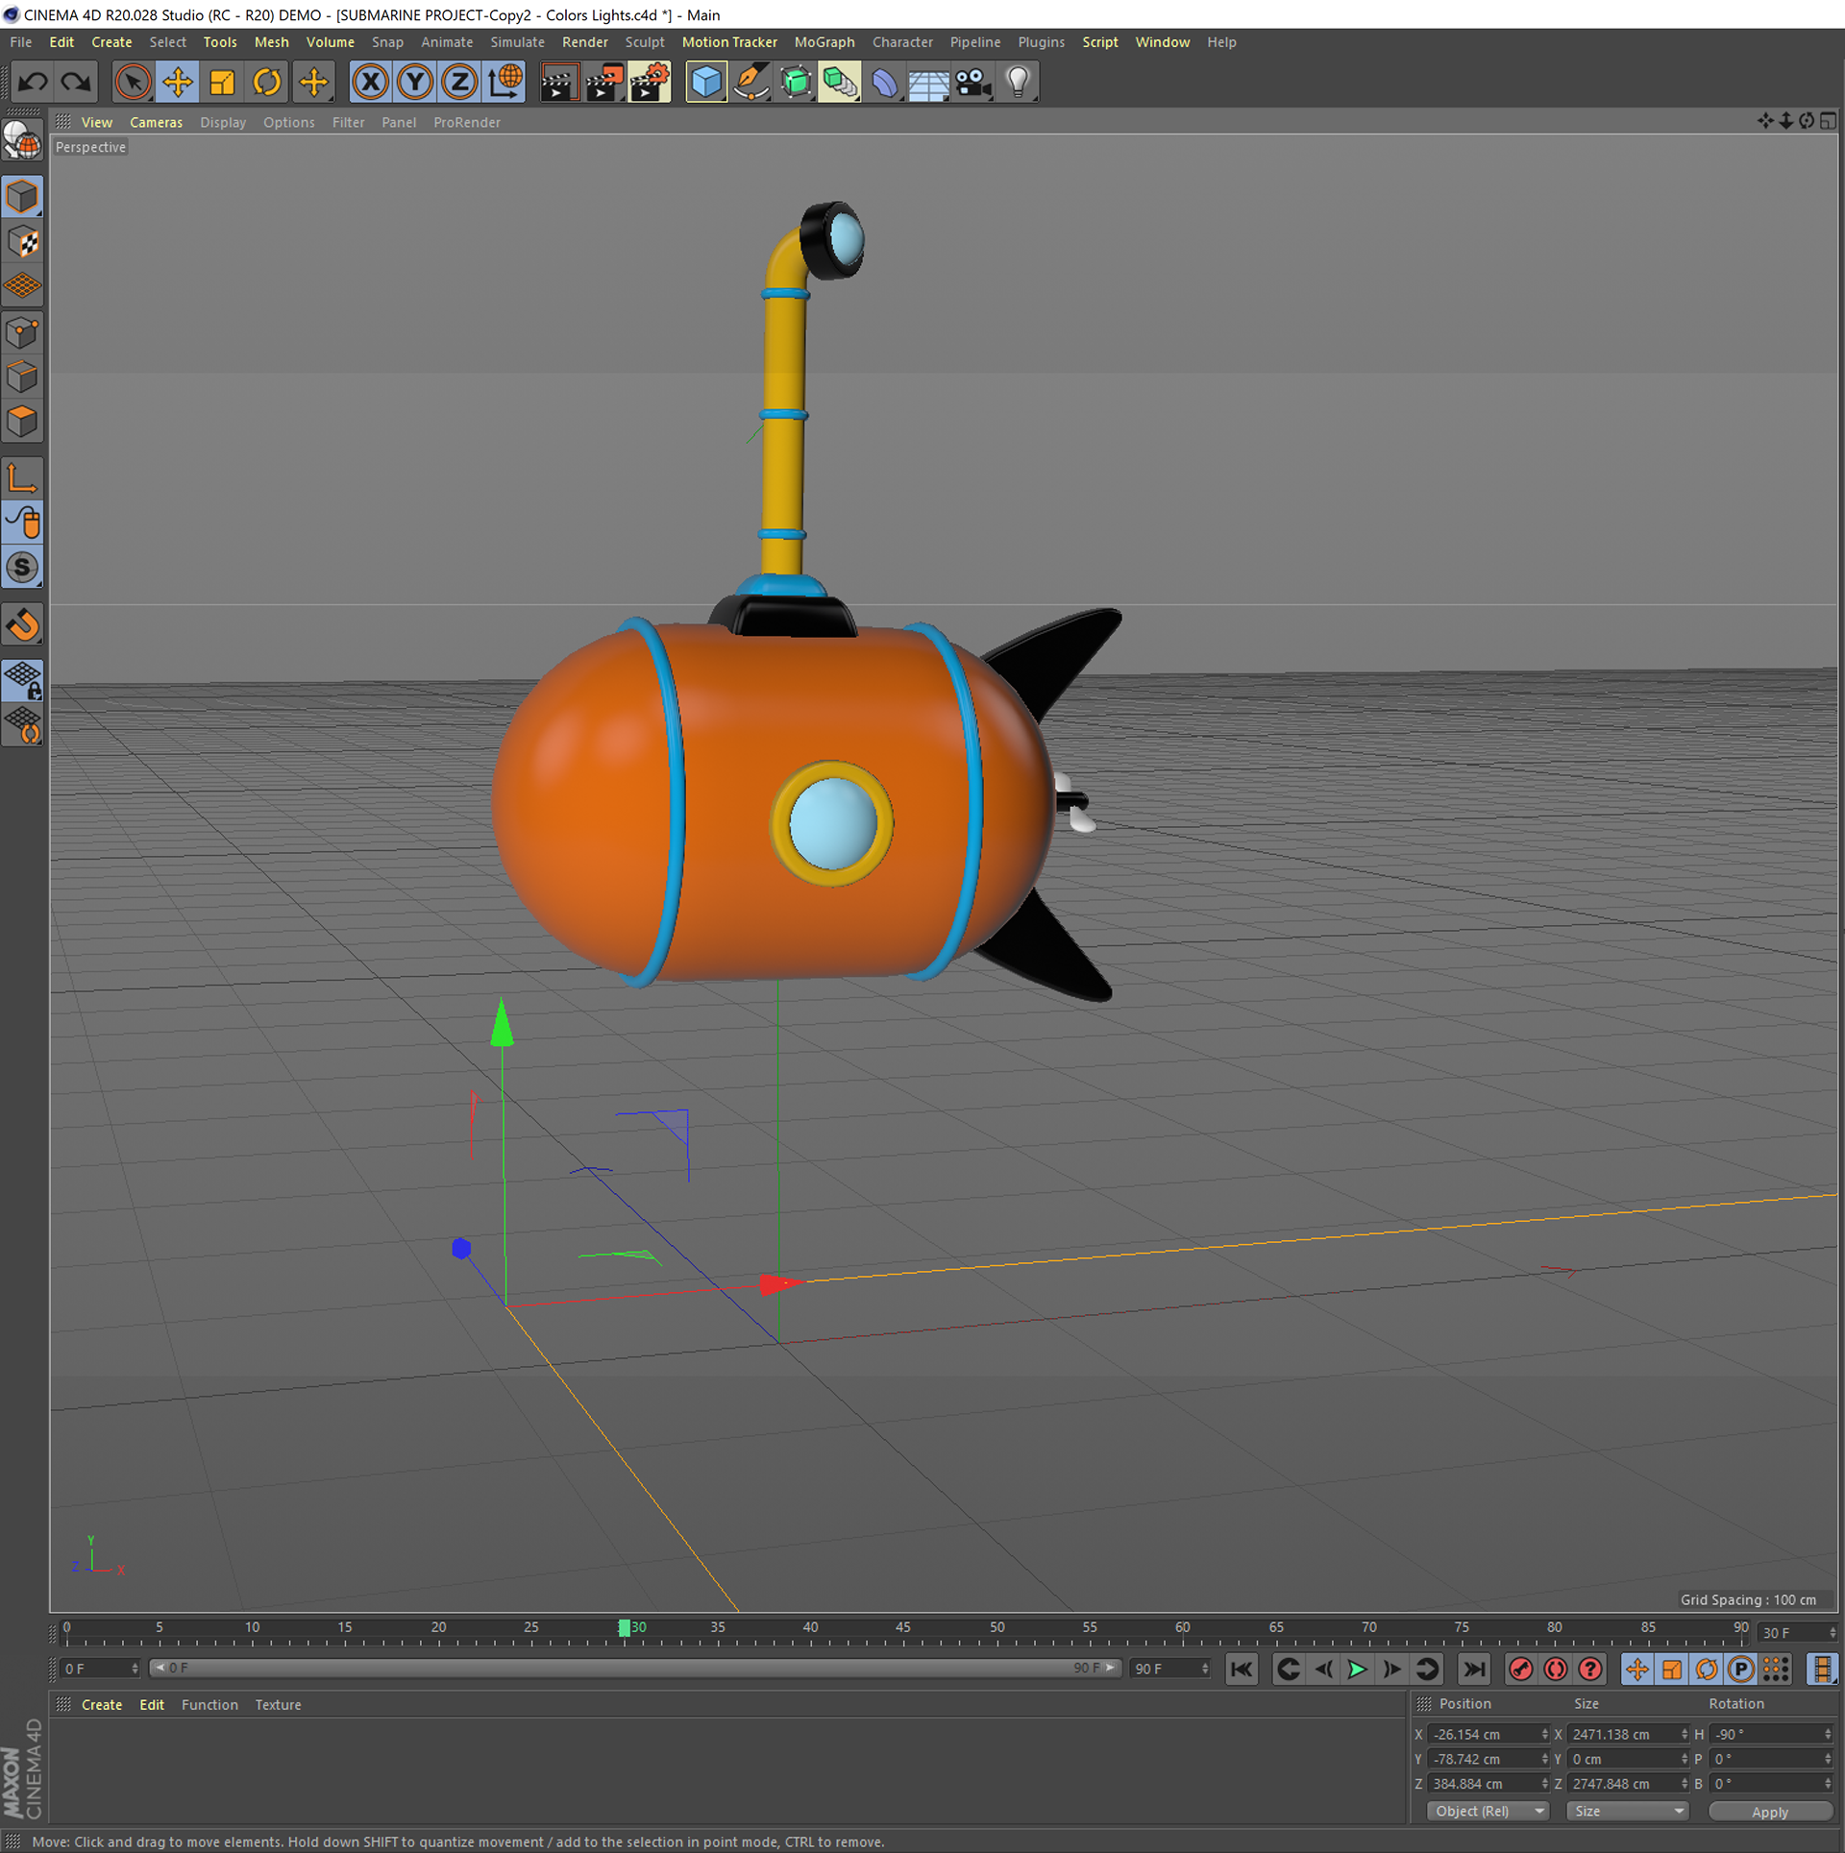Add a Light object (bulb icon)
Screen dimensions: 1845x1853
1018,83
